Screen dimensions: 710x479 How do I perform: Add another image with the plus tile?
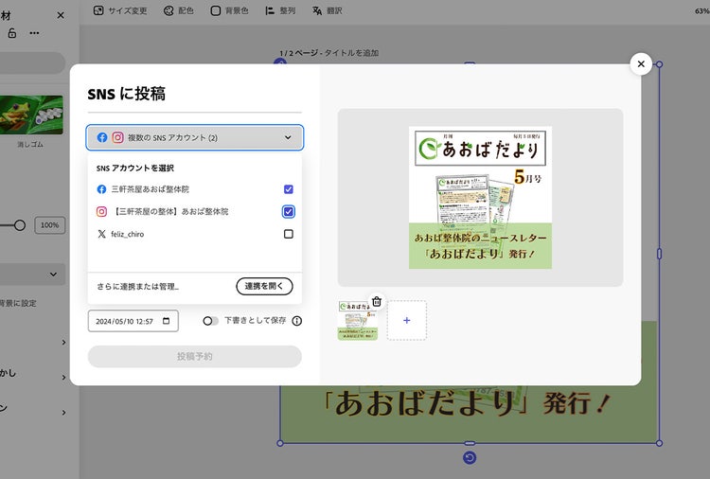click(407, 321)
